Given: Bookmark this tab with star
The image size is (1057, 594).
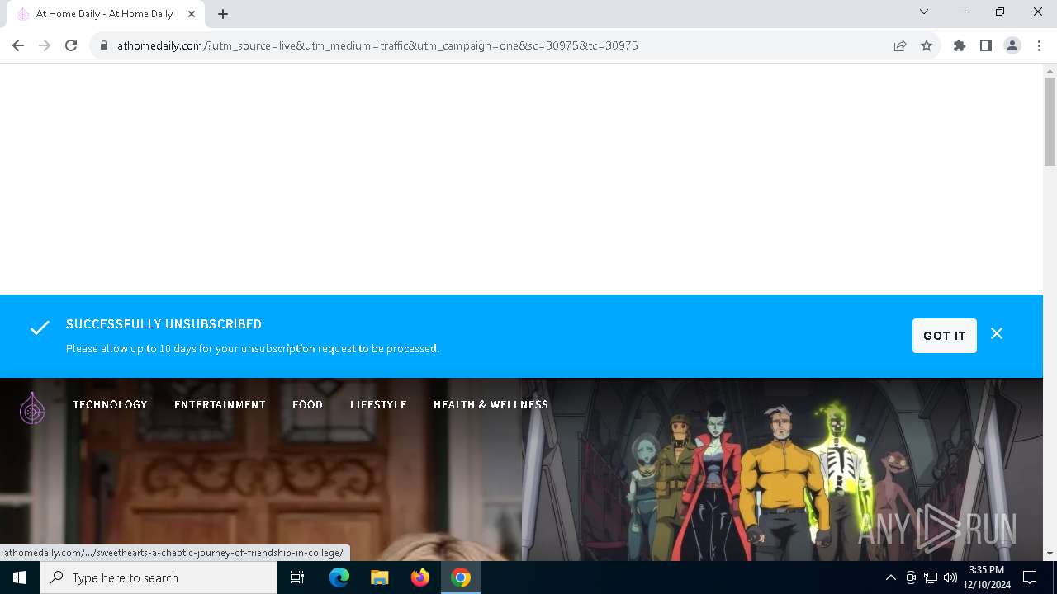Looking at the screenshot, I should point(927,45).
